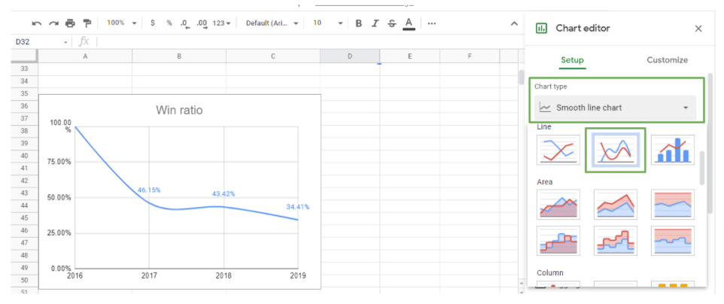Click the chart type list scrollbar

point(702,167)
